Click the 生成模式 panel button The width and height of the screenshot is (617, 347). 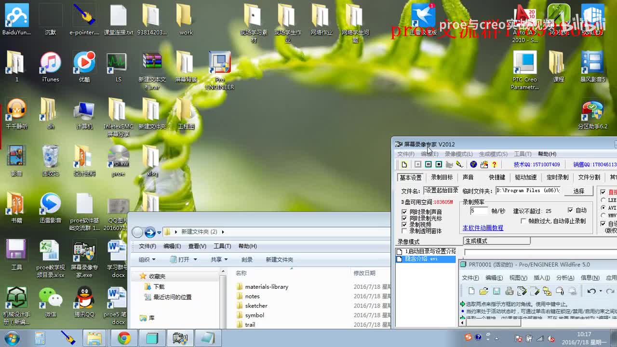tap(496, 241)
